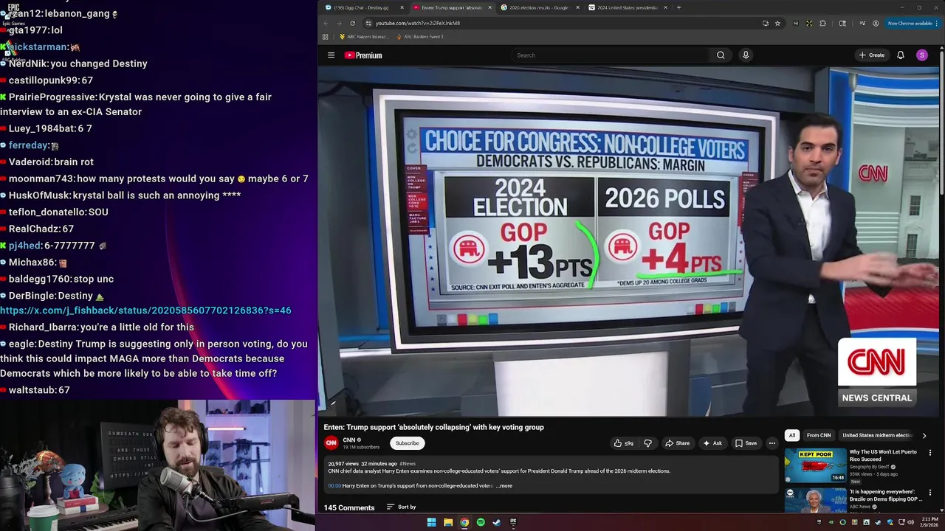Click the #News hashtag
The height and width of the screenshot is (531, 945).
(408, 464)
